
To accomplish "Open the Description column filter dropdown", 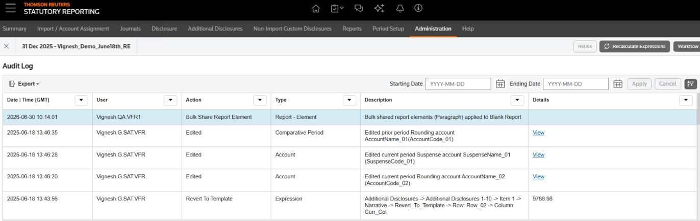I will pyautogui.click(x=517, y=100).
